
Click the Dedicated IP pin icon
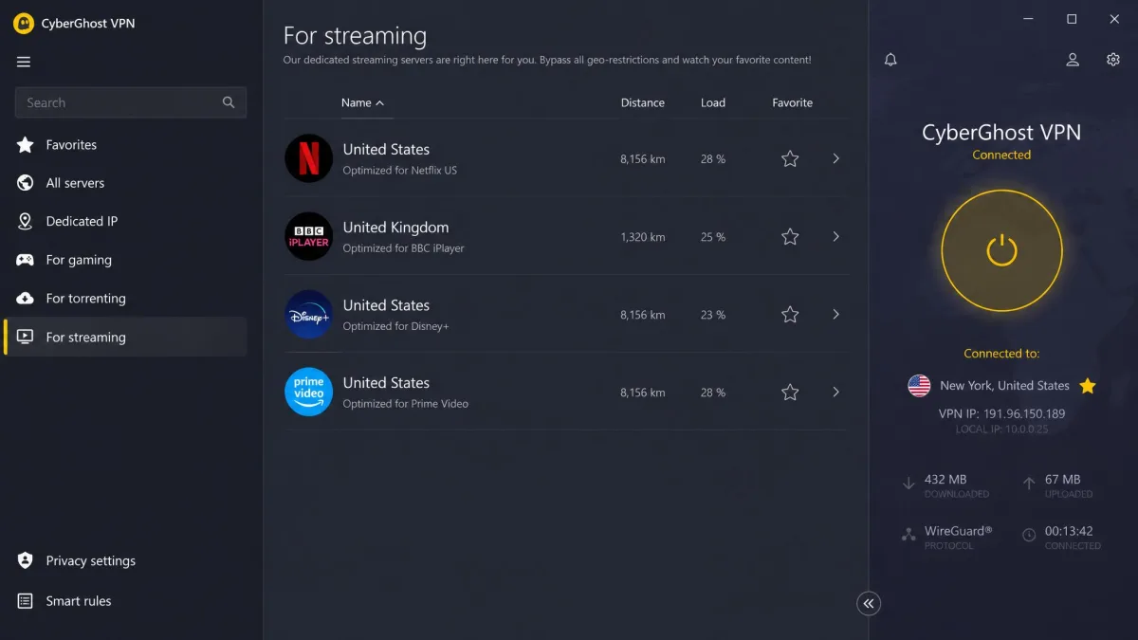click(x=26, y=221)
